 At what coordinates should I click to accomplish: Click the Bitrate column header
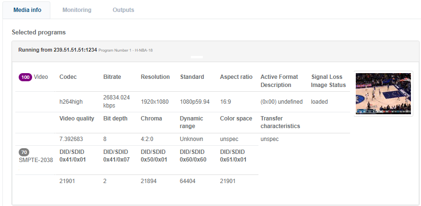point(112,77)
